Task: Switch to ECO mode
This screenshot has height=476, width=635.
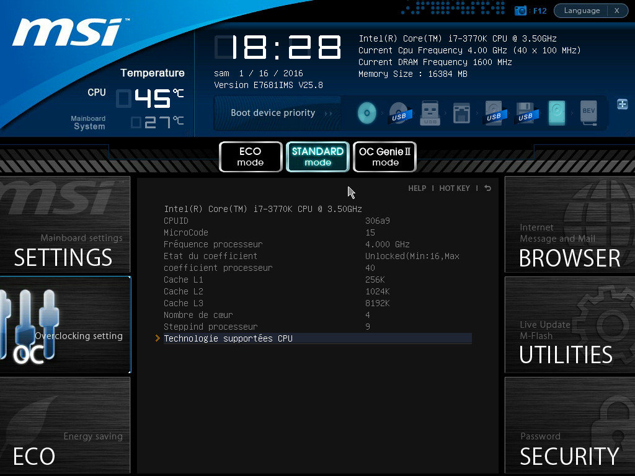Action: (x=251, y=157)
